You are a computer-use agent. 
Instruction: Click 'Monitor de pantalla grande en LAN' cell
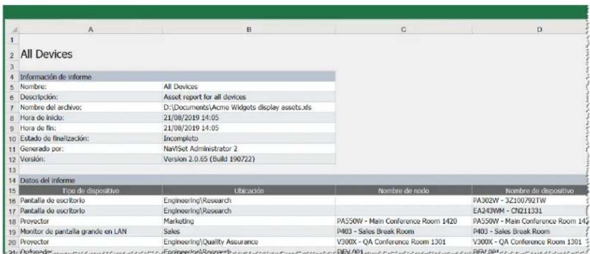(x=90, y=232)
